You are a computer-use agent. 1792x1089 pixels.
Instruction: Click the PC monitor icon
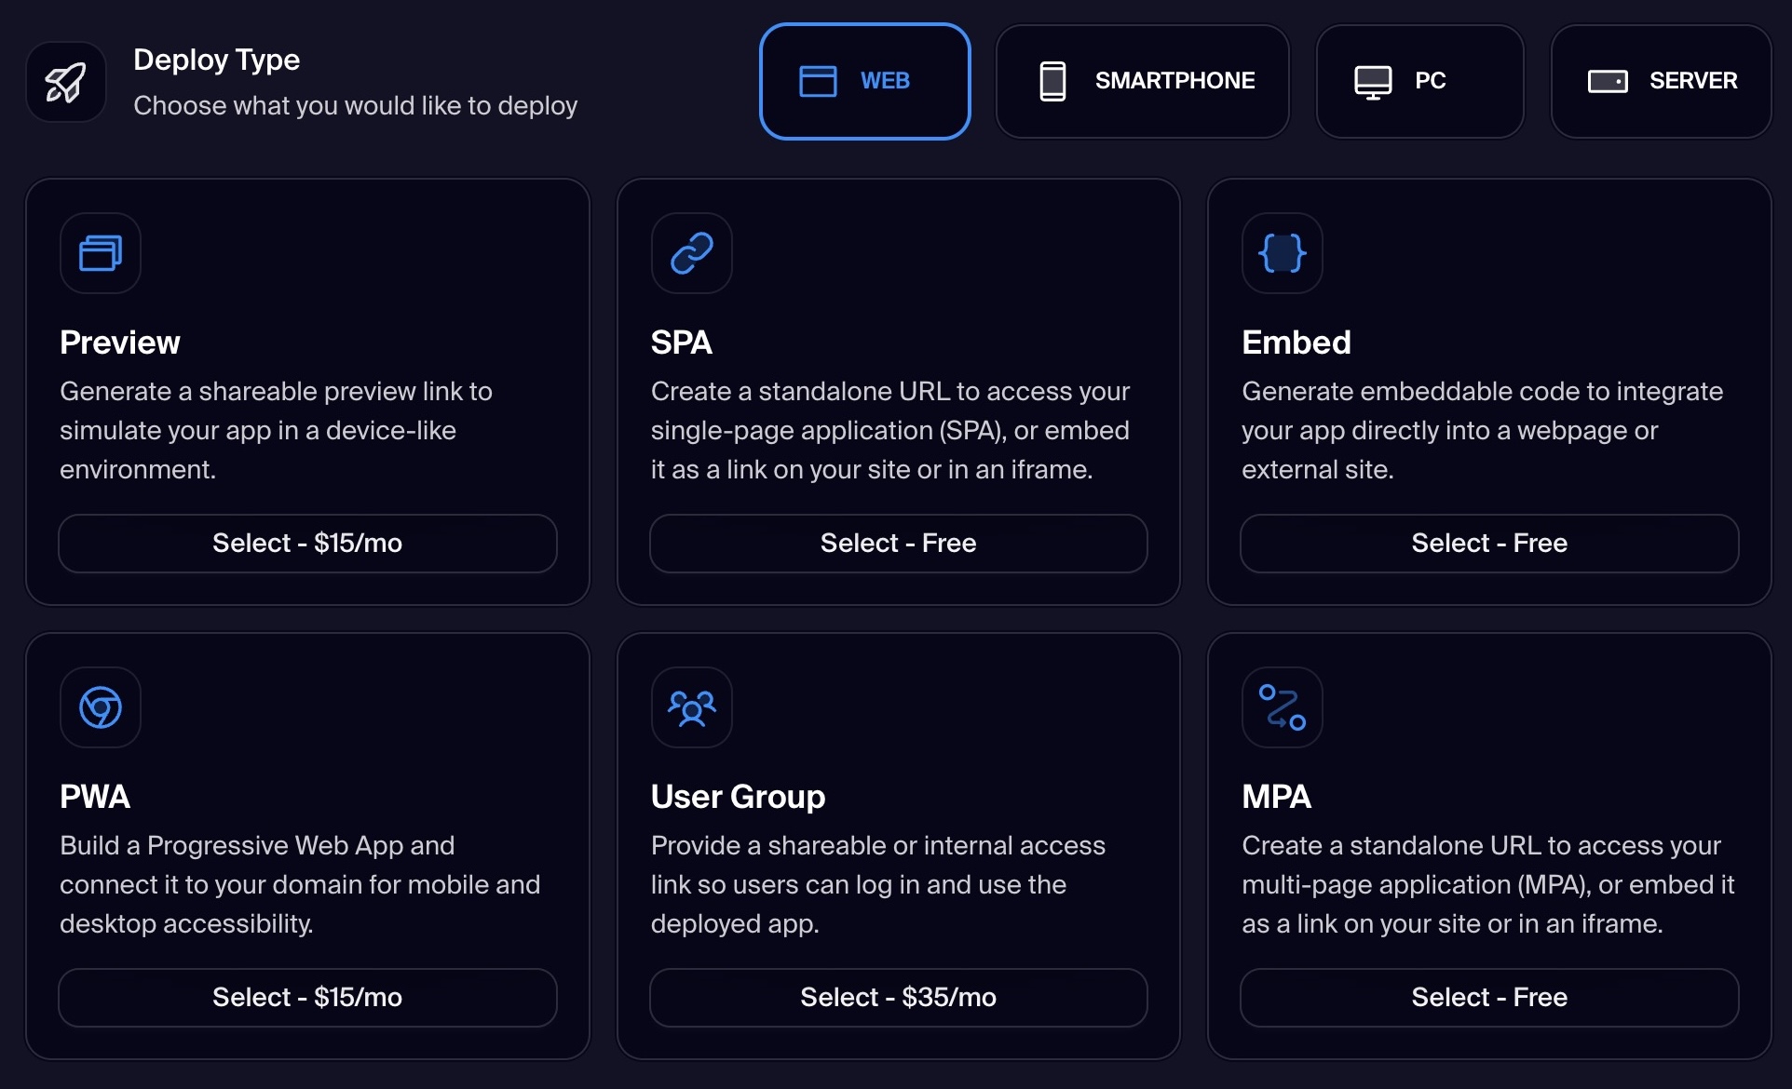click(x=1373, y=81)
